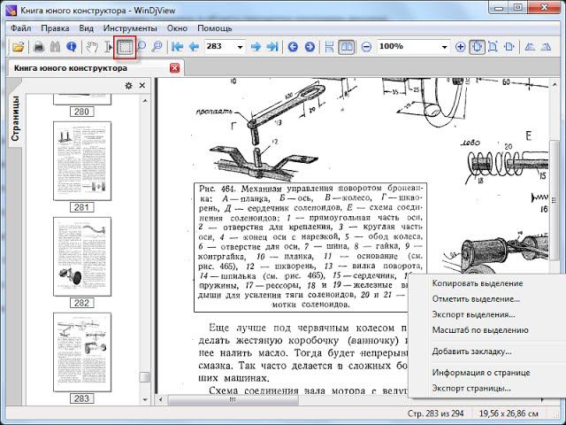Open a file with the folder icon
The image size is (566, 425).
(19, 47)
